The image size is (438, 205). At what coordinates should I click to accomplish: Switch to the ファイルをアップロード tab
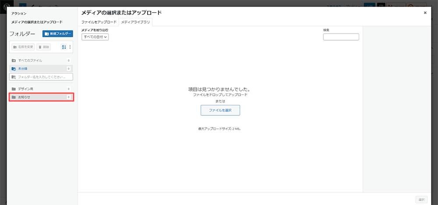coord(99,22)
